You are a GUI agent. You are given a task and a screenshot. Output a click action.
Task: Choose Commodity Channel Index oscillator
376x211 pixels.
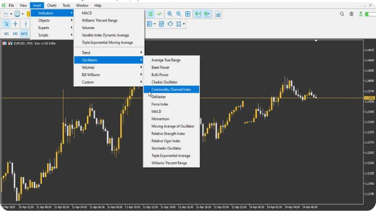(172, 90)
